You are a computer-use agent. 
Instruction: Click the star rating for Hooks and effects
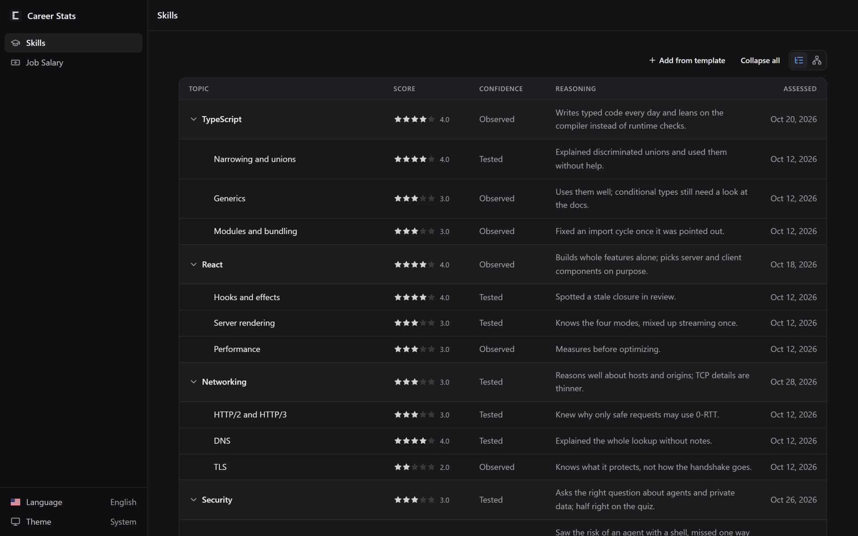point(414,297)
